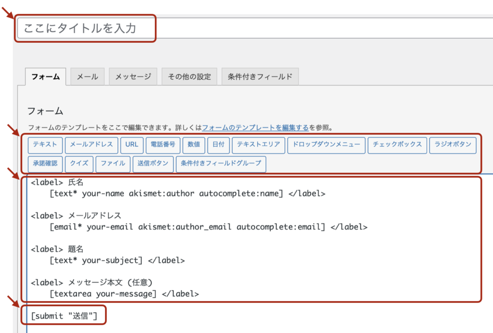Select the その他の設定 tab
The width and height of the screenshot is (493, 333).
click(189, 77)
